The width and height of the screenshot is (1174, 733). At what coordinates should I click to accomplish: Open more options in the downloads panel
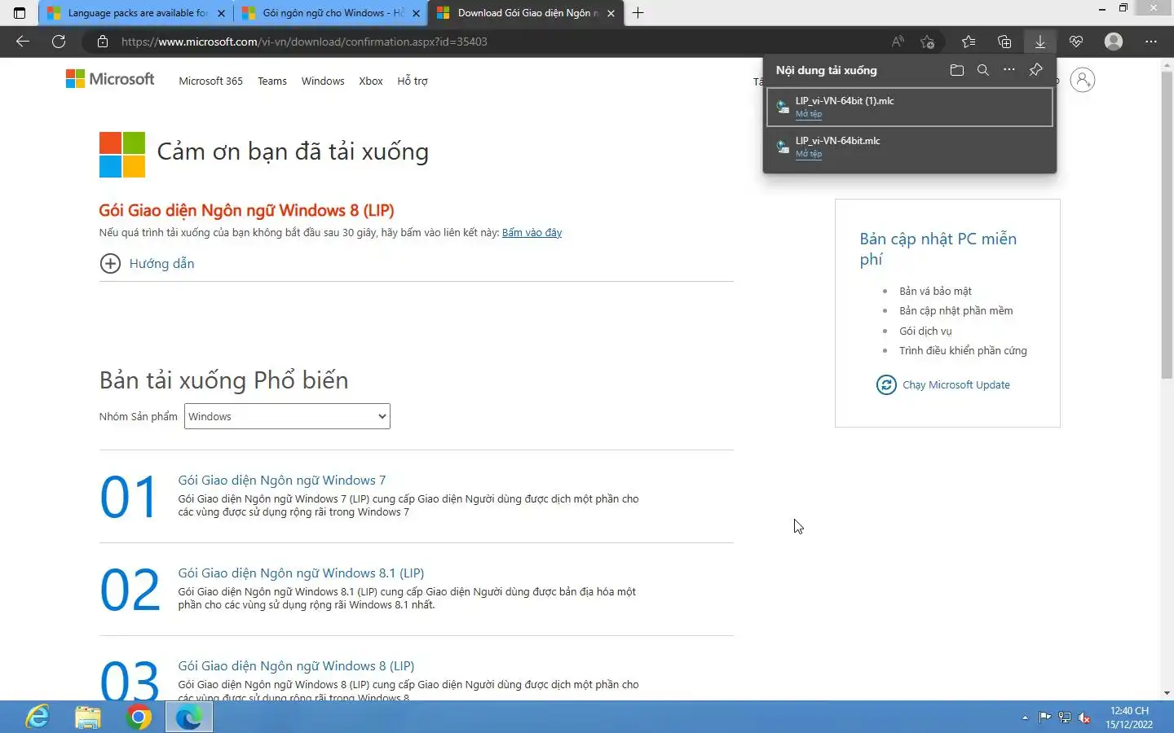pyautogui.click(x=1009, y=70)
